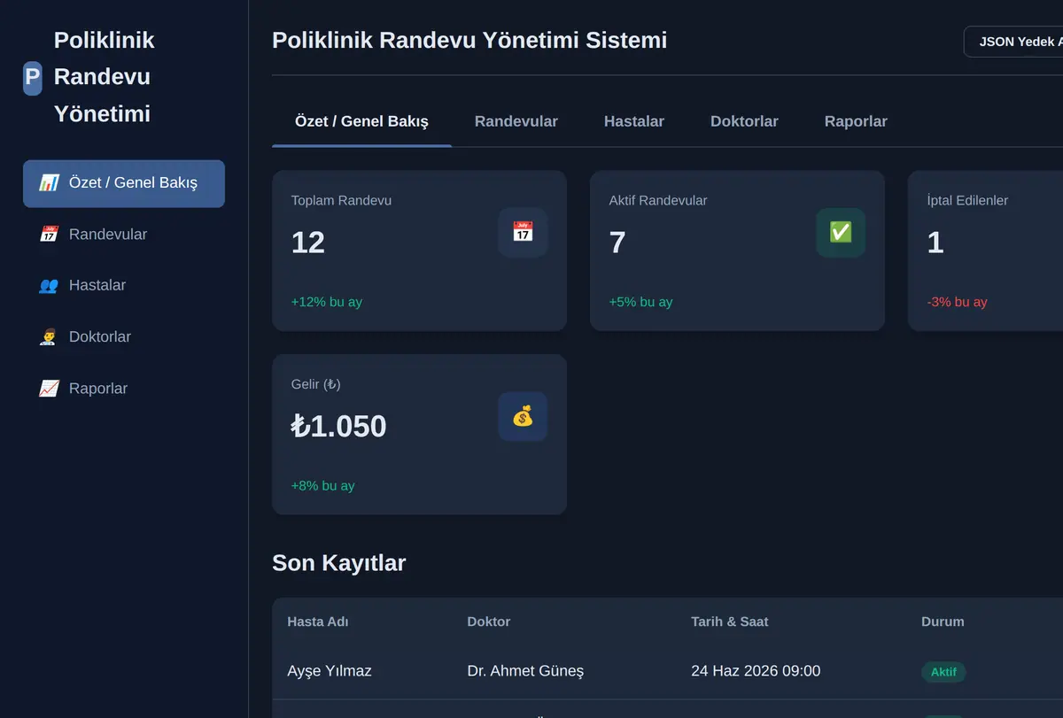Click the people icon beside sidebar Hastalar
Image resolution: width=1063 pixels, height=718 pixels.
[x=49, y=286]
